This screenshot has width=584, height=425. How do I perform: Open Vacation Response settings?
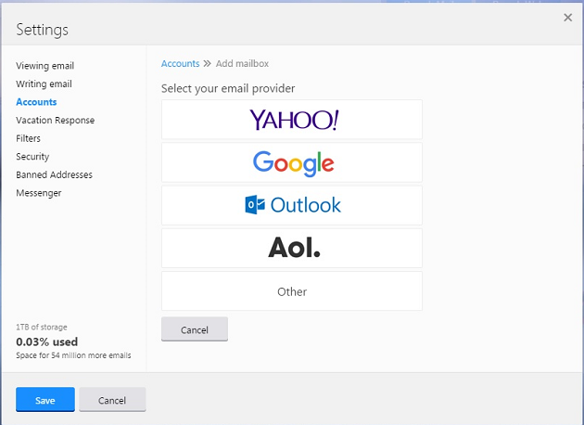tap(55, 120)
